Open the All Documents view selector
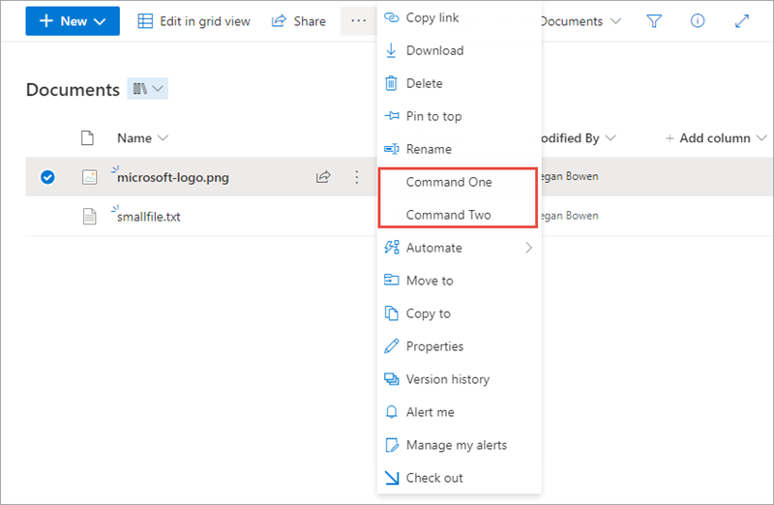The width and height of the screenshot is (774, 505). (581, 21)
